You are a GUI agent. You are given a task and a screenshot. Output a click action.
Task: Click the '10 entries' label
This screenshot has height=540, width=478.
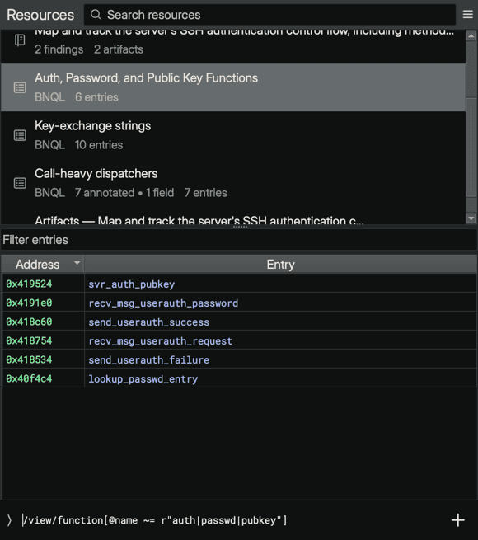point(99,144)
